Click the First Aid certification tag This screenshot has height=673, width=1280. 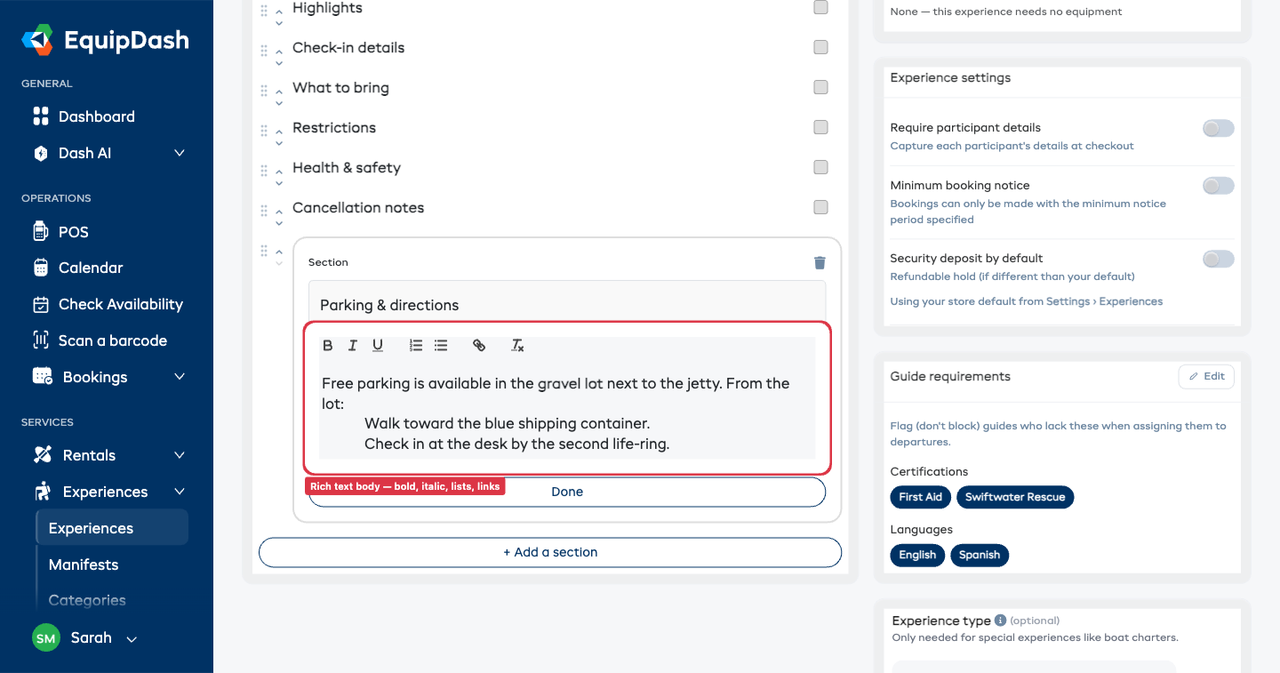point(920,497)
